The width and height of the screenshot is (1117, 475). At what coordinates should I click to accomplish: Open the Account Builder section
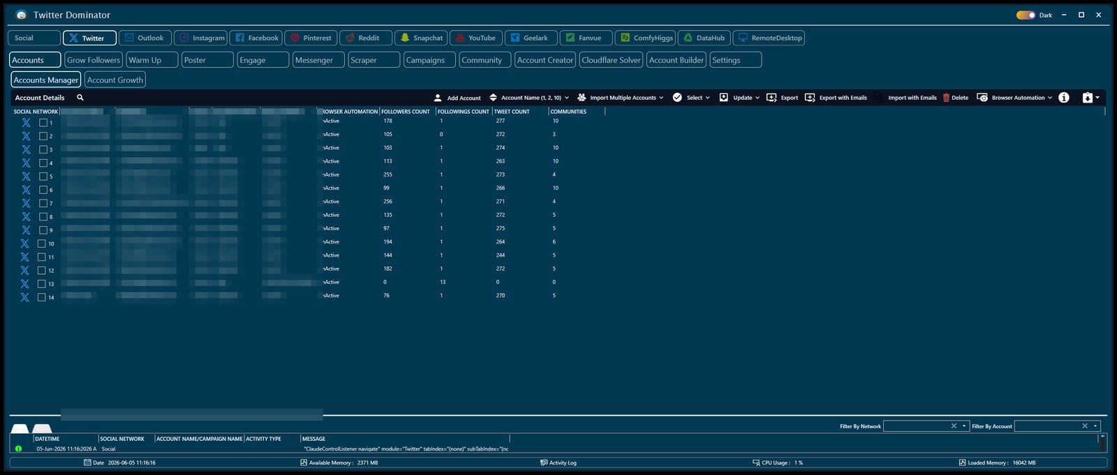click(676, 60)
